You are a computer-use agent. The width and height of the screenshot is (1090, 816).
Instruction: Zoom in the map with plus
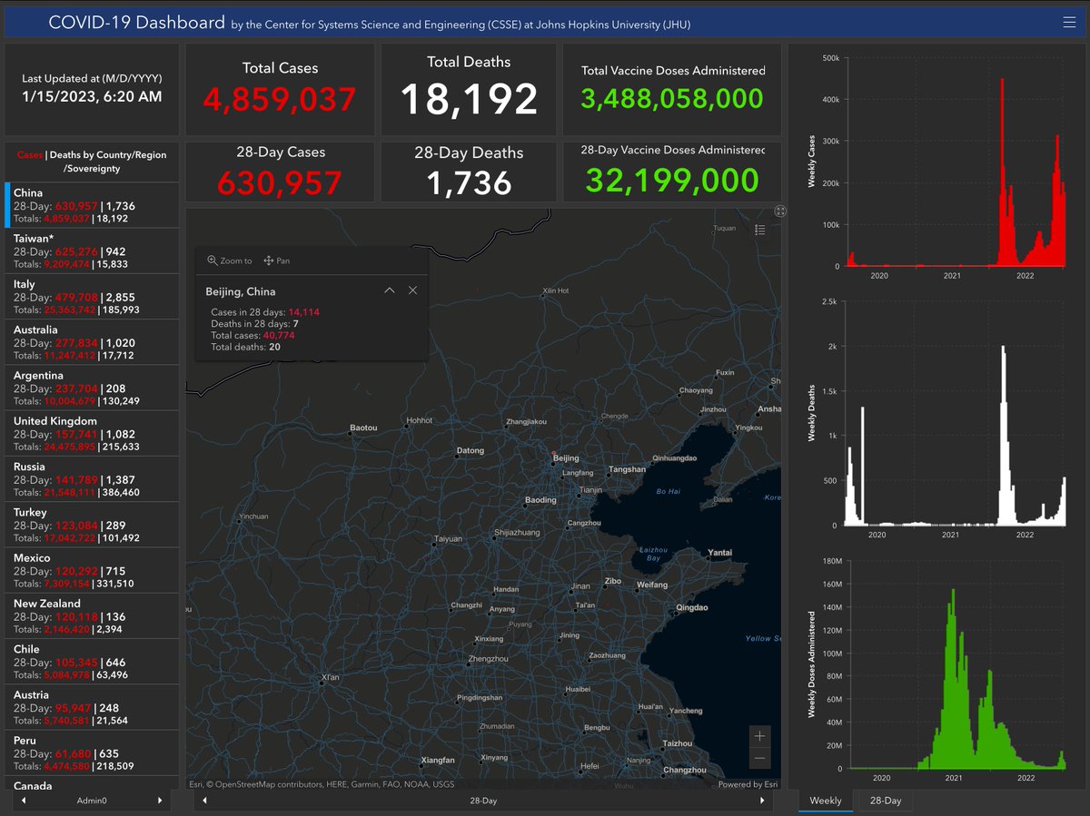pyautogui.click(x=760, y=736)
